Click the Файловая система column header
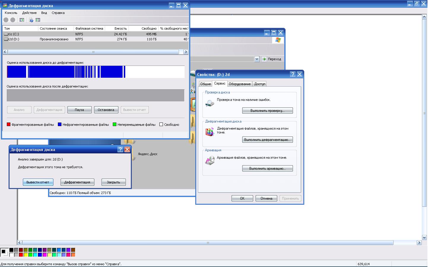This screenshot has height=267, width=428. (x=89, y=28)
